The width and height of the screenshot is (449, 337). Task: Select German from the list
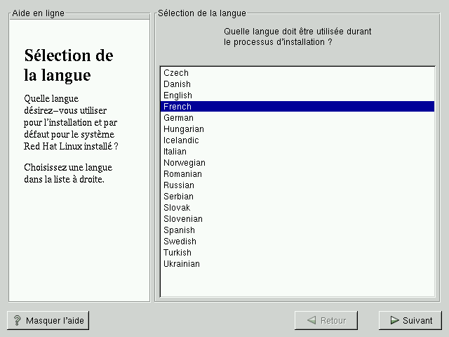click(x=178, y=118)
